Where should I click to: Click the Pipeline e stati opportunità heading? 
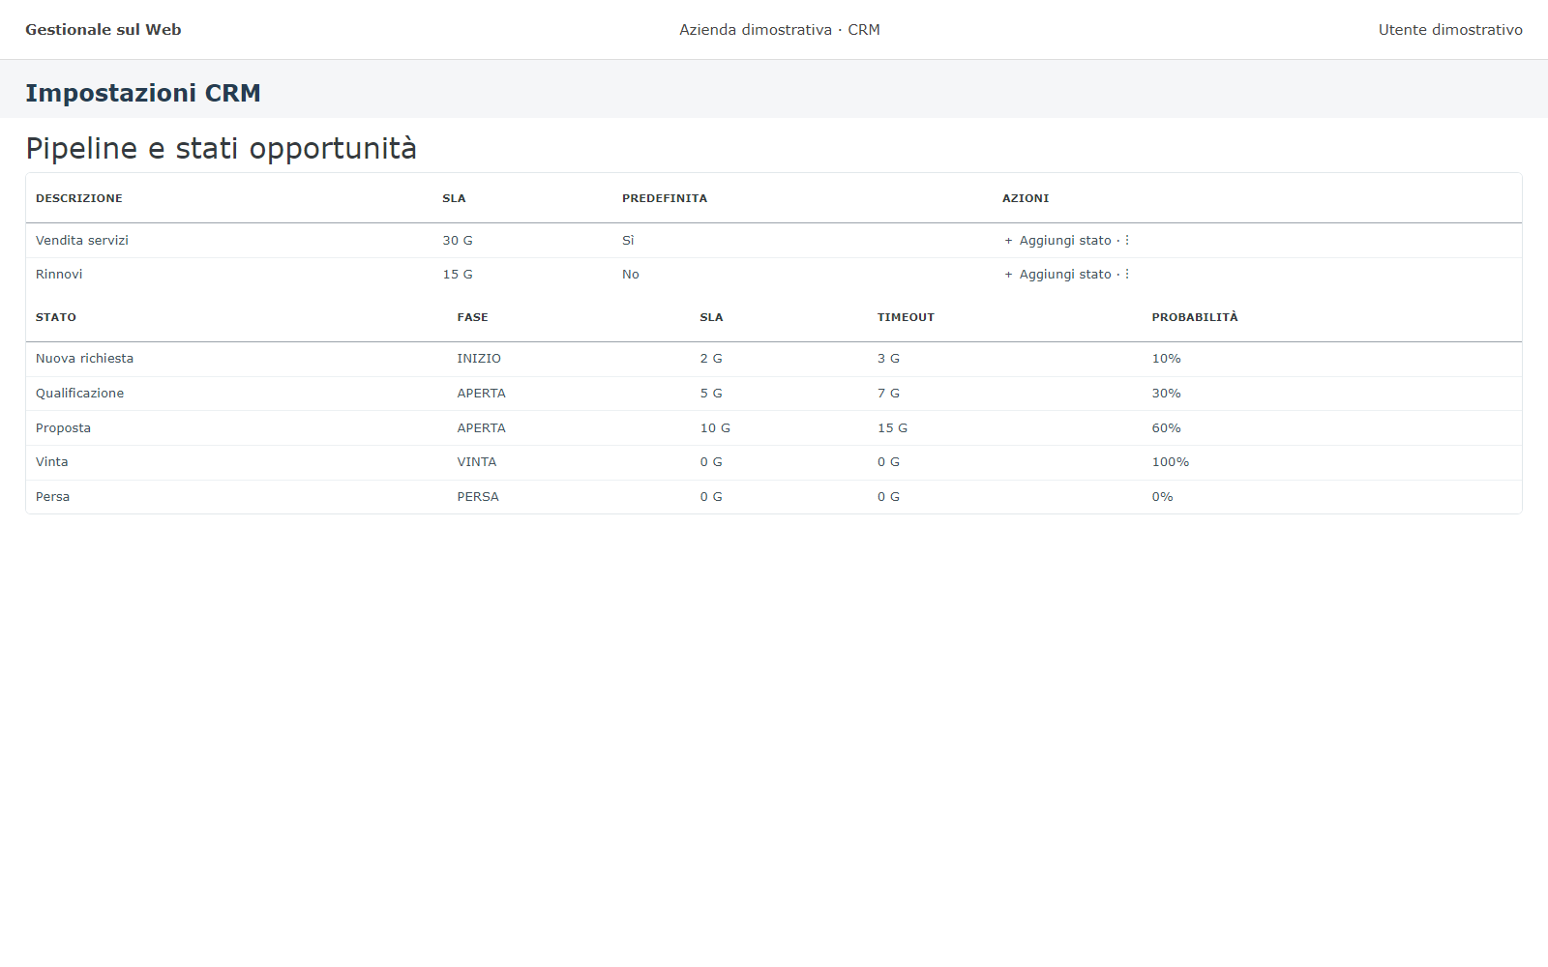(221, 149)
